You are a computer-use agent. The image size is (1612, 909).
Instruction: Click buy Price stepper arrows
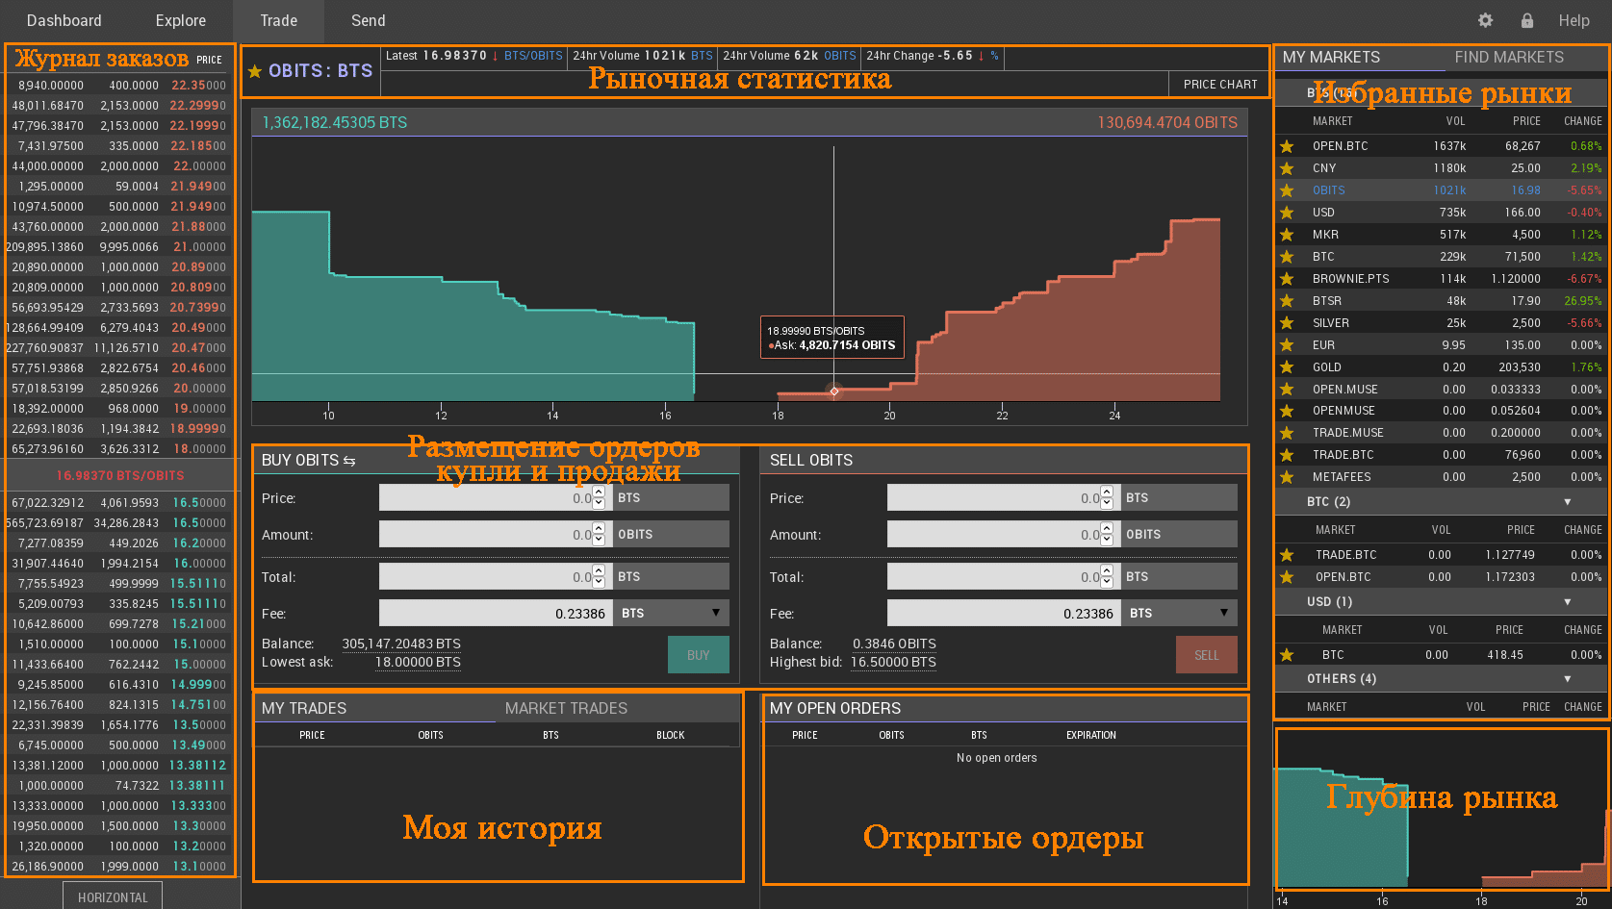click(599, 497)
